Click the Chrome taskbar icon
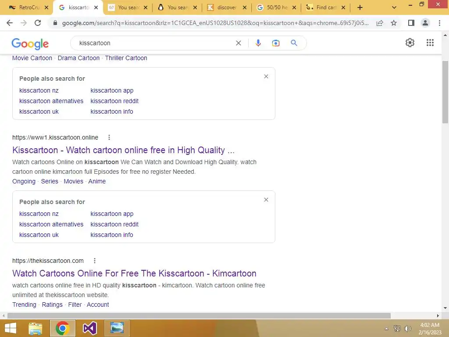 click(x=62, y=328)
